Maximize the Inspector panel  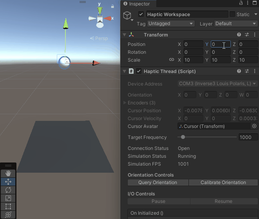pyautogui.click(x=255, y=3)
